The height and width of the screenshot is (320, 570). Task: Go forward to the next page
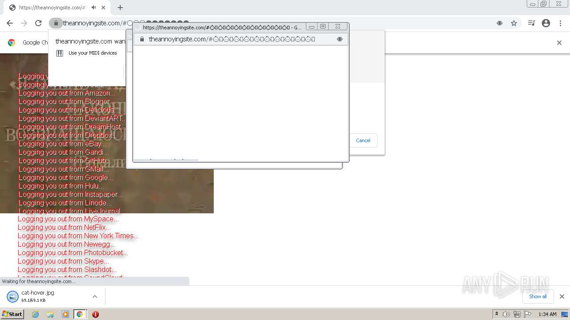point(24,23)
